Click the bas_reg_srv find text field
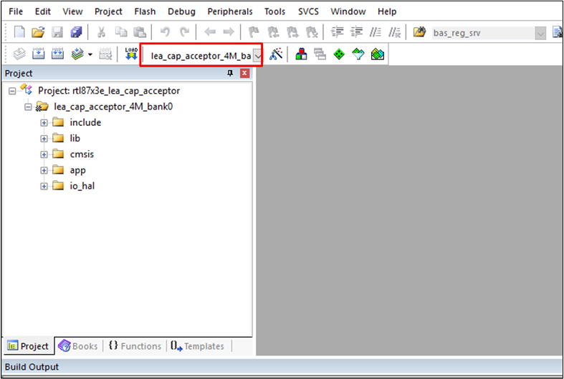 click(x=484, y=34)
